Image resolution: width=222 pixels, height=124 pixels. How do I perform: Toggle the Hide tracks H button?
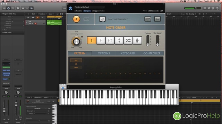point(37,18)
